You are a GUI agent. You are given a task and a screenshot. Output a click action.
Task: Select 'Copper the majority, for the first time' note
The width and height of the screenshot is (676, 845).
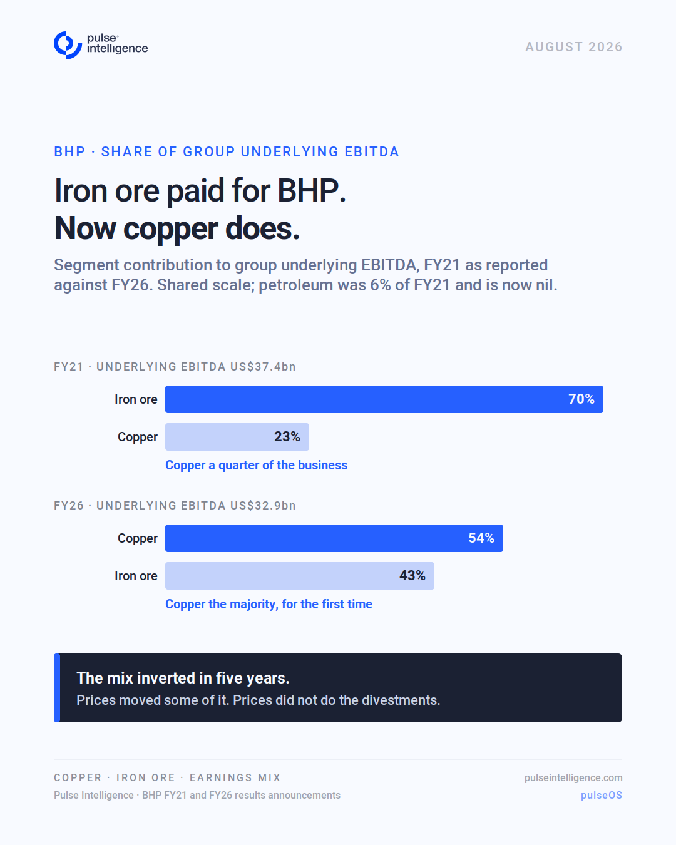(x=269, y=604)
